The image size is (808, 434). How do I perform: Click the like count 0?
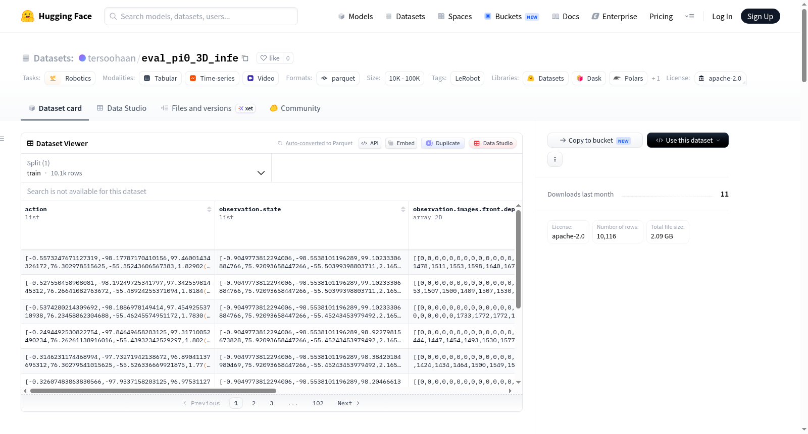click(x=288, y=58)
